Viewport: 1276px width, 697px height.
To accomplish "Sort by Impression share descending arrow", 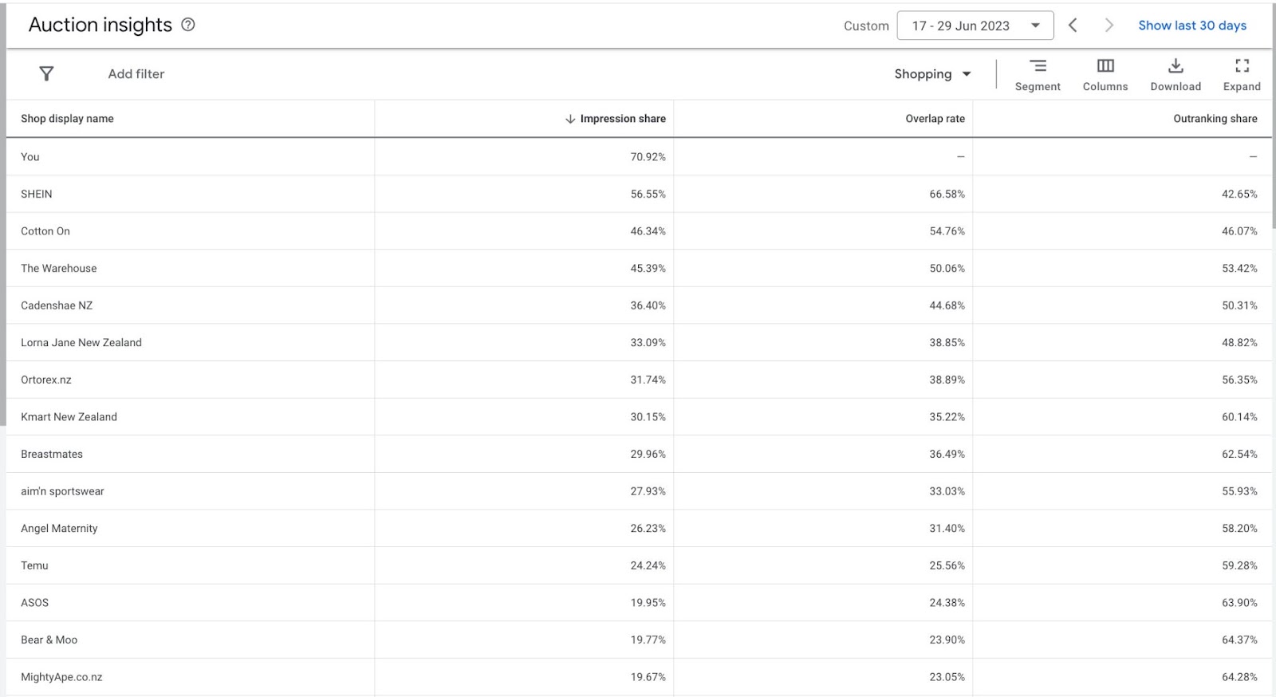I will click(570, 119).
